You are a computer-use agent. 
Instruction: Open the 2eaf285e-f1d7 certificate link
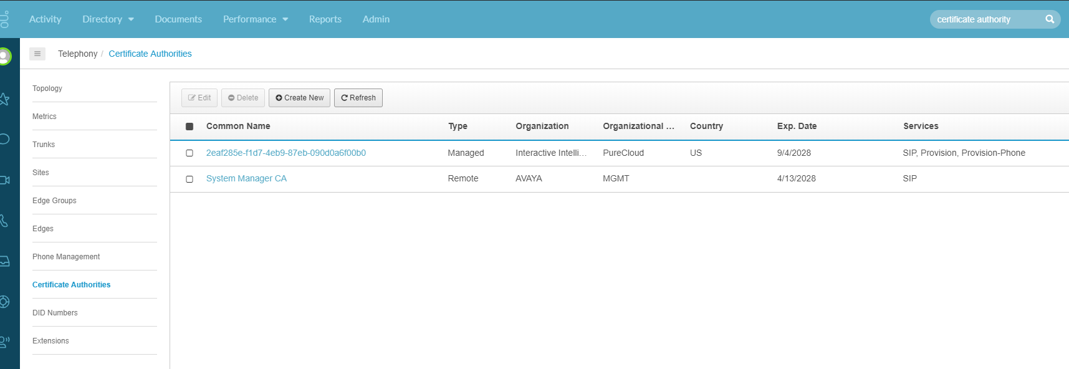click(x=286, y=153)
